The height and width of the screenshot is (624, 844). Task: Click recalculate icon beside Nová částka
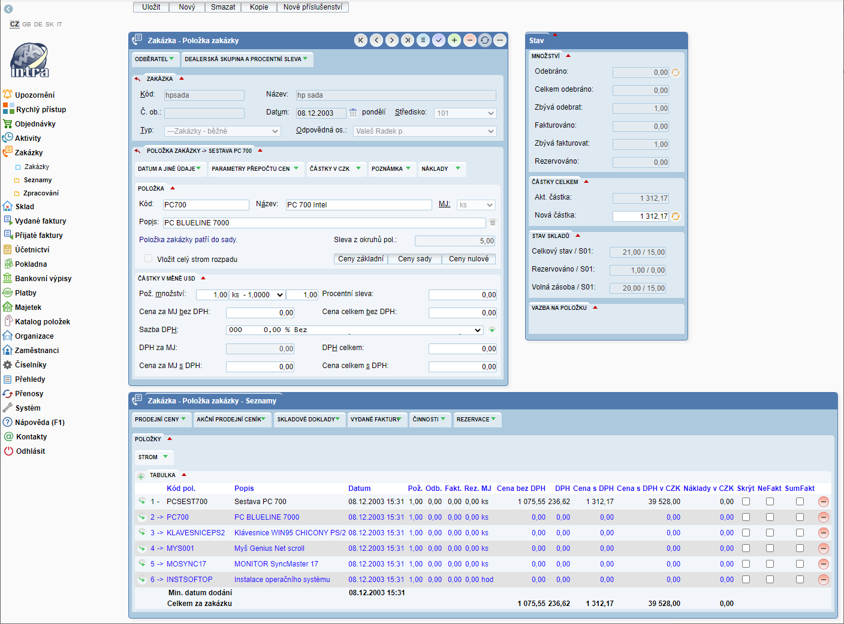point(676,216)
